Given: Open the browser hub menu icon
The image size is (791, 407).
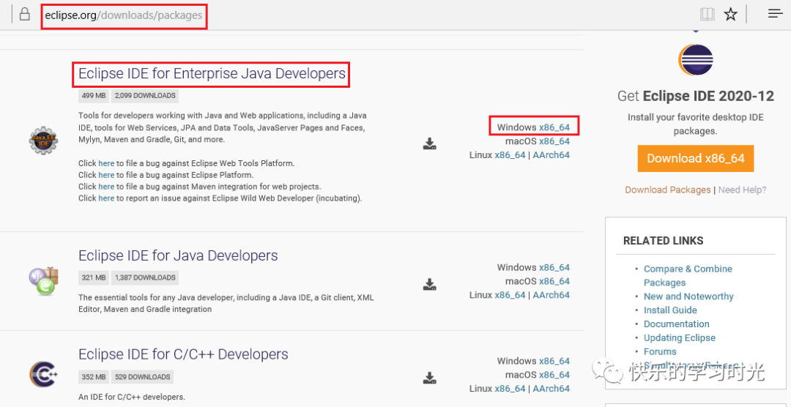Looking at the screenshot, I should tap(775, 14).
